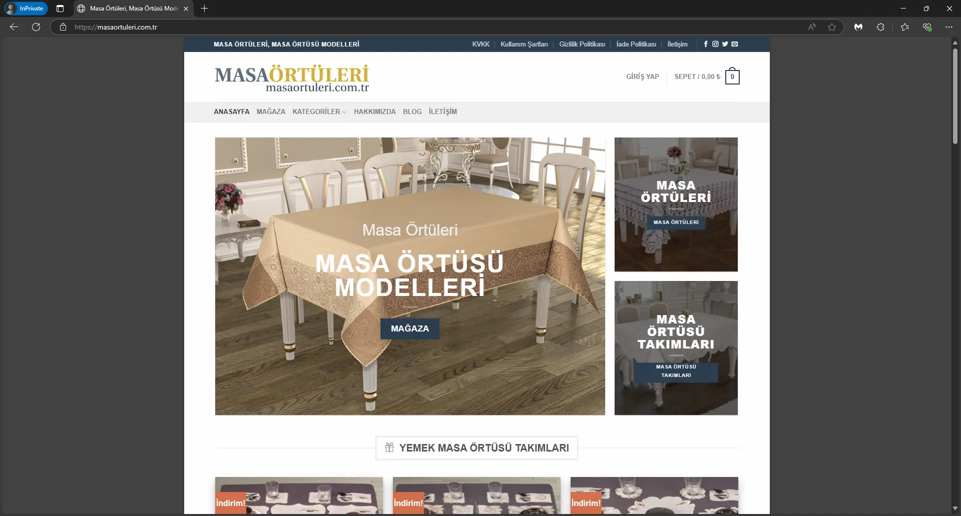The height and width of the screenshot is (516, 961).
Task: Open the GİRİŞ YAP link
Action: (x=642, y=76)
